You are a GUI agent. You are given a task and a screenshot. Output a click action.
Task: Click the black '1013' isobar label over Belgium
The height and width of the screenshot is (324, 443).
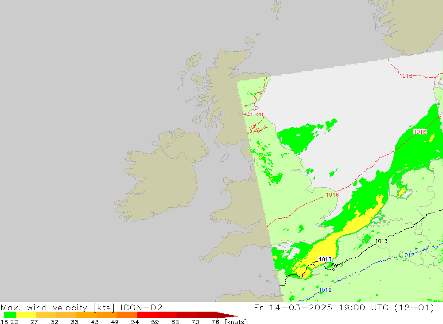[x=381, y=241]
